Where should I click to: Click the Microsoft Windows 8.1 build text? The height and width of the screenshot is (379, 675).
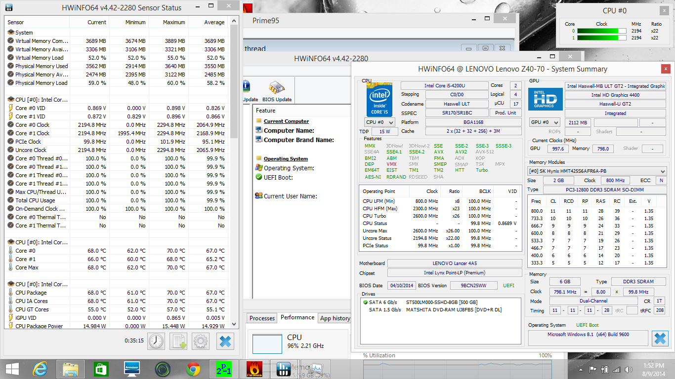click(x=587, y=334)
